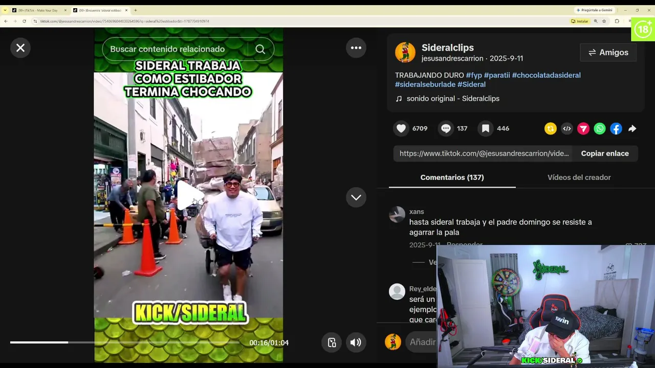Get embed code with the code icon

pyautogui.click(x=567, y=129)
